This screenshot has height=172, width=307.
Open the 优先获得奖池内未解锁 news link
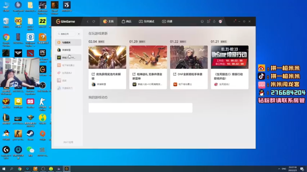106,76
